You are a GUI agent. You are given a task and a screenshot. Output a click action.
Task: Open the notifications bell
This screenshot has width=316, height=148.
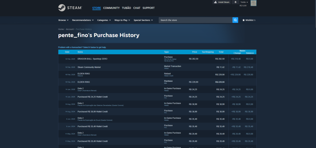tap(235, 2)
